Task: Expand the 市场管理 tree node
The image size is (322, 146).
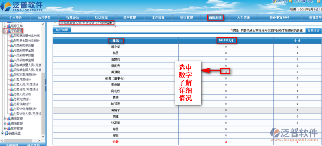Action: coord(5,124)
